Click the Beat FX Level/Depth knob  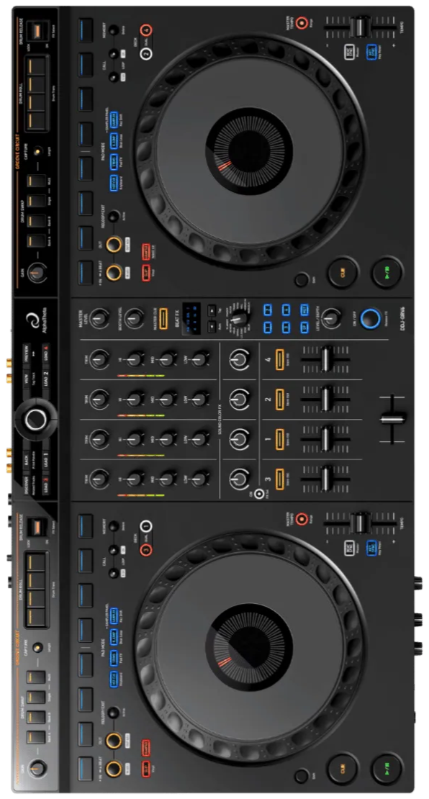coord(331,318)
